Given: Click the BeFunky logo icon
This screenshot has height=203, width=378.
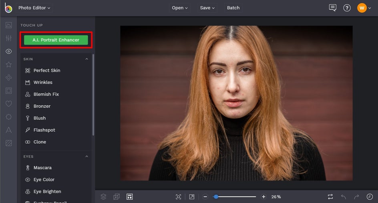Looking at the screenshot, I should click(8, 8).
